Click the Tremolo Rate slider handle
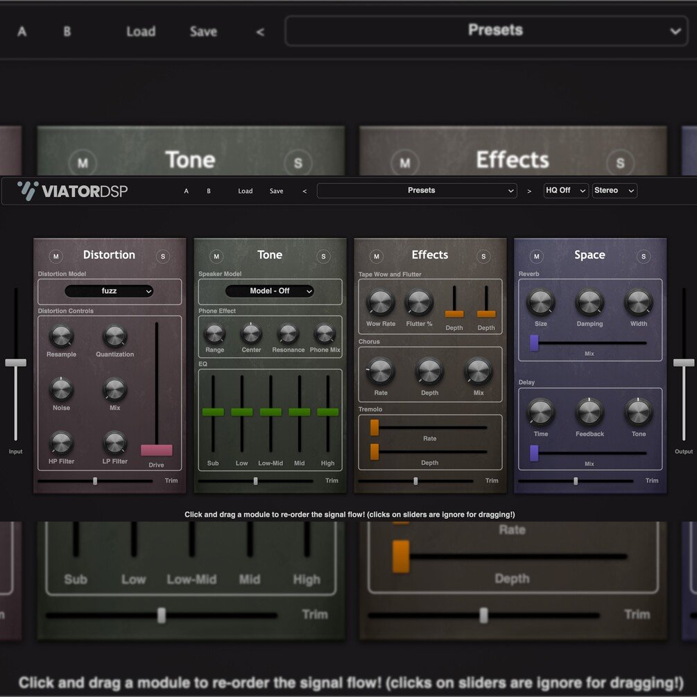The image size is (697, 697). (375, 428)
